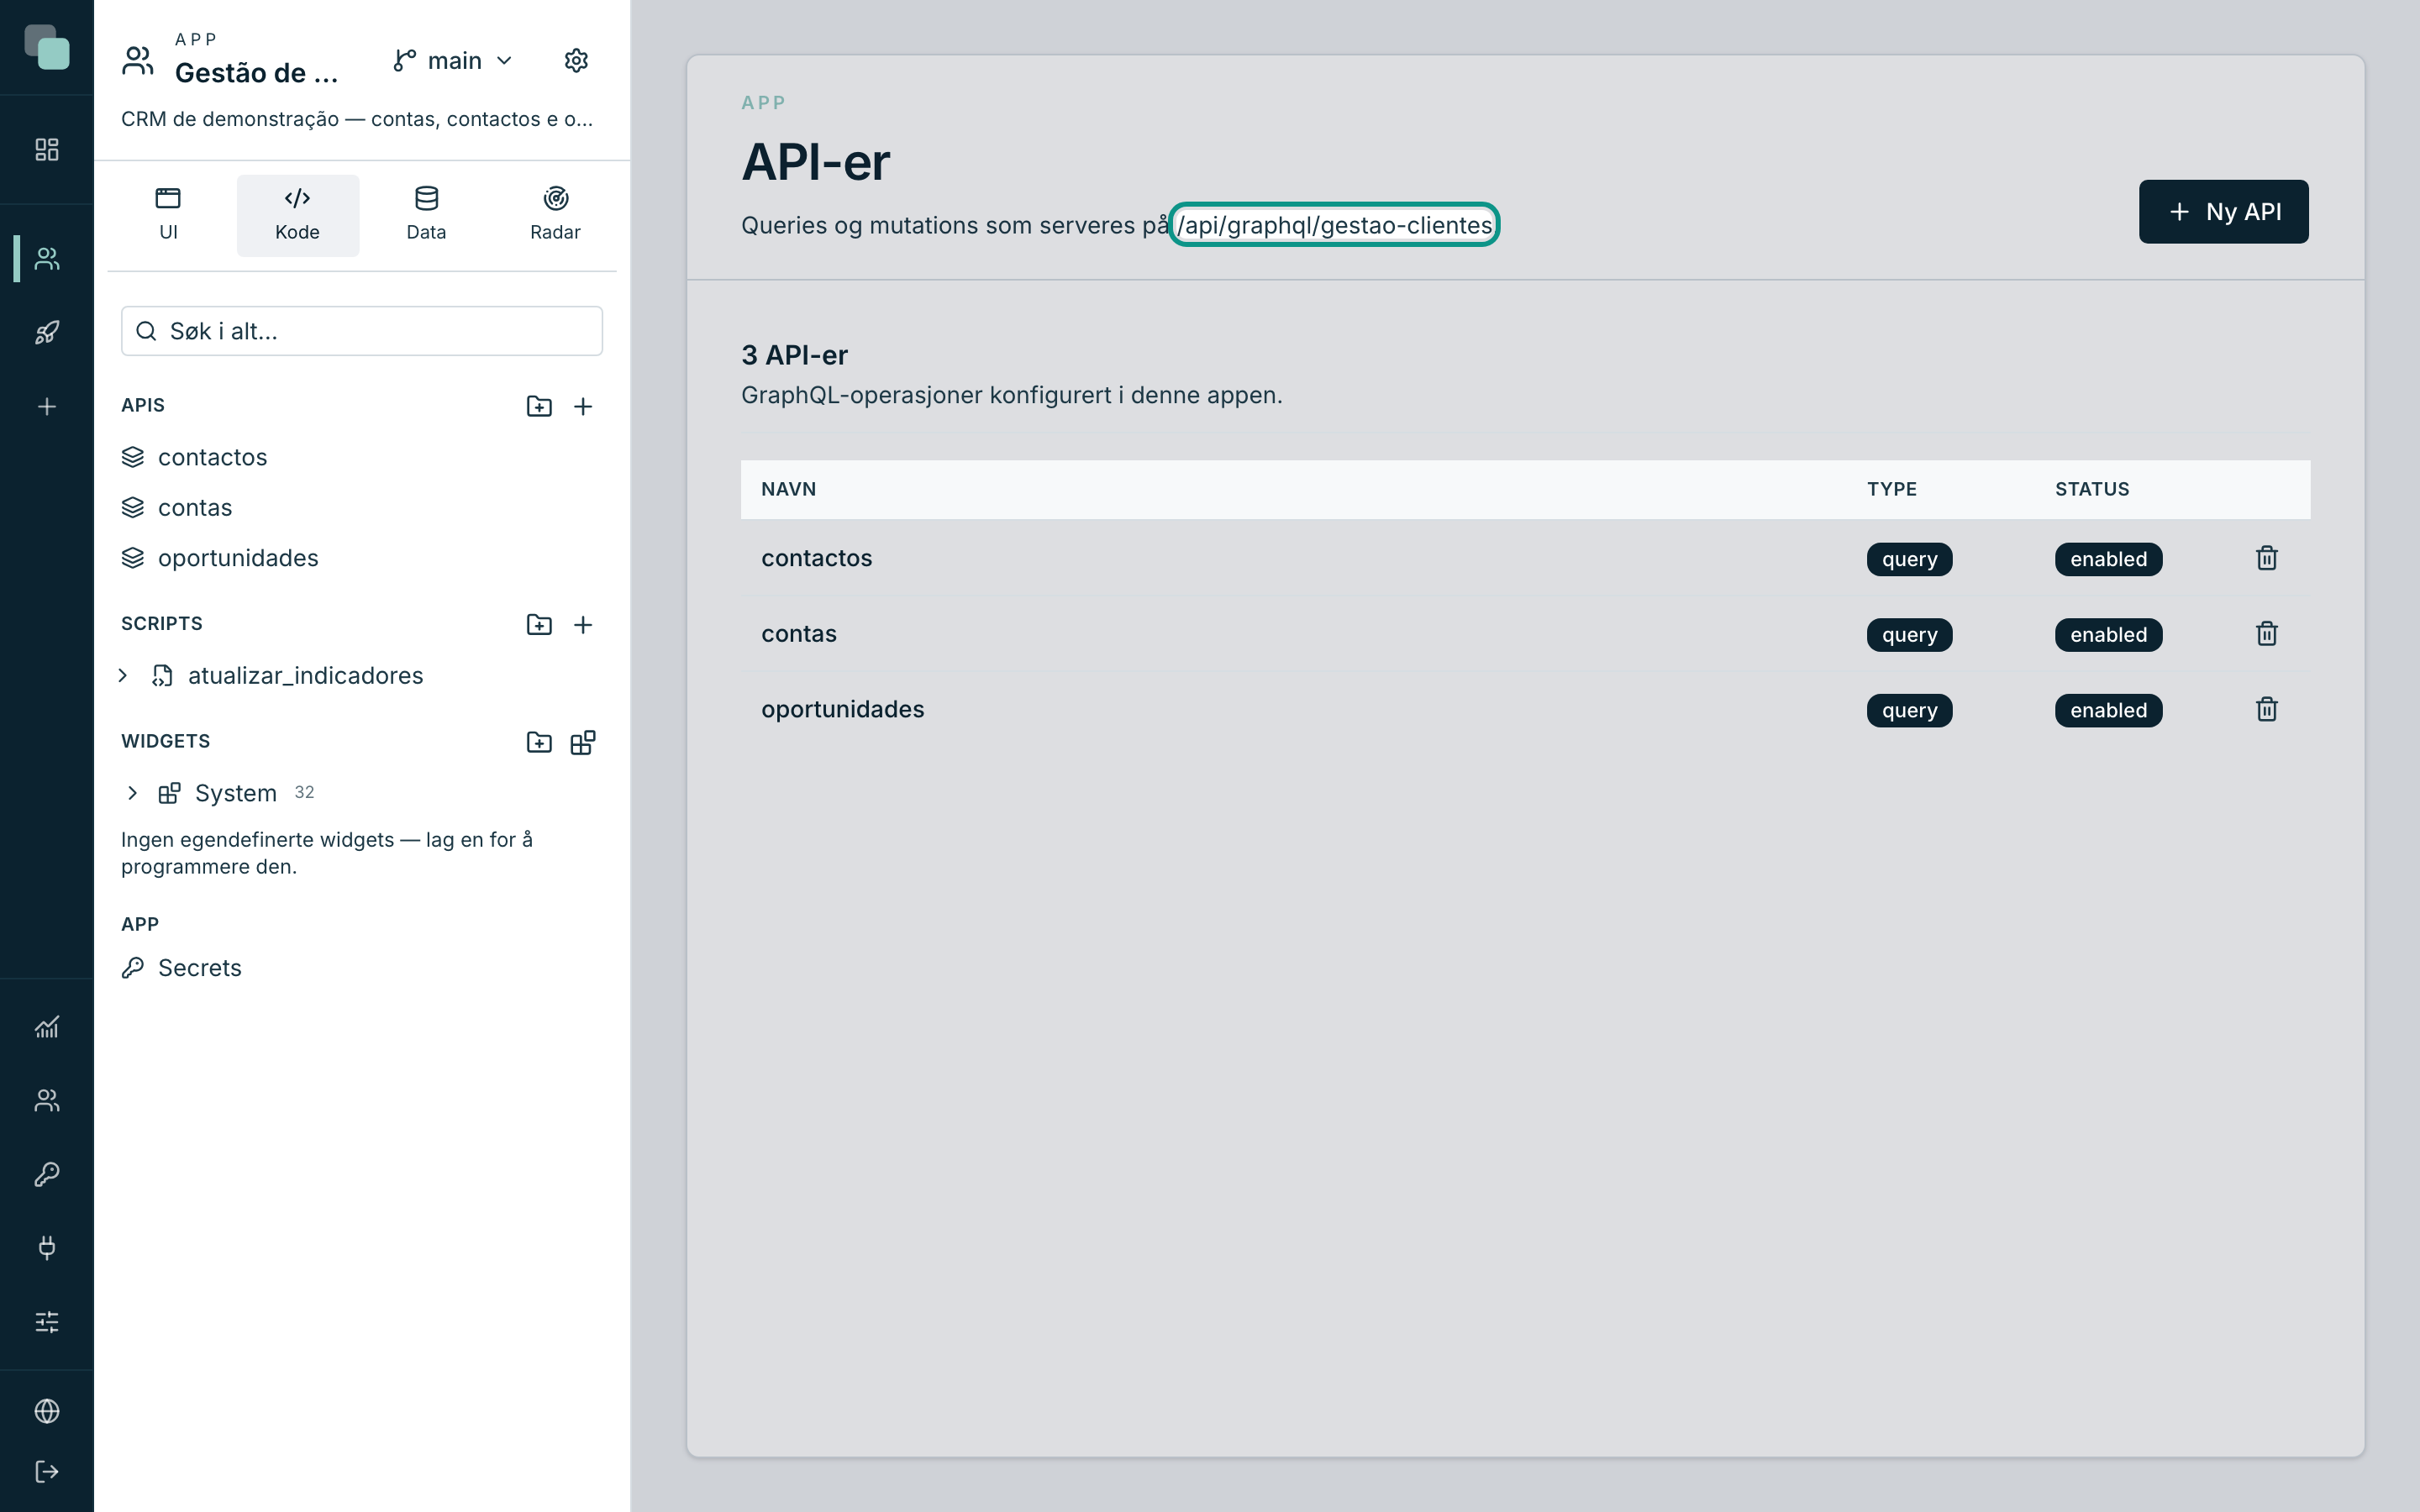Click the Ny API button
This screenshot has width=2420, height=1512.
pyautogui.click(x=2223, y=212)
